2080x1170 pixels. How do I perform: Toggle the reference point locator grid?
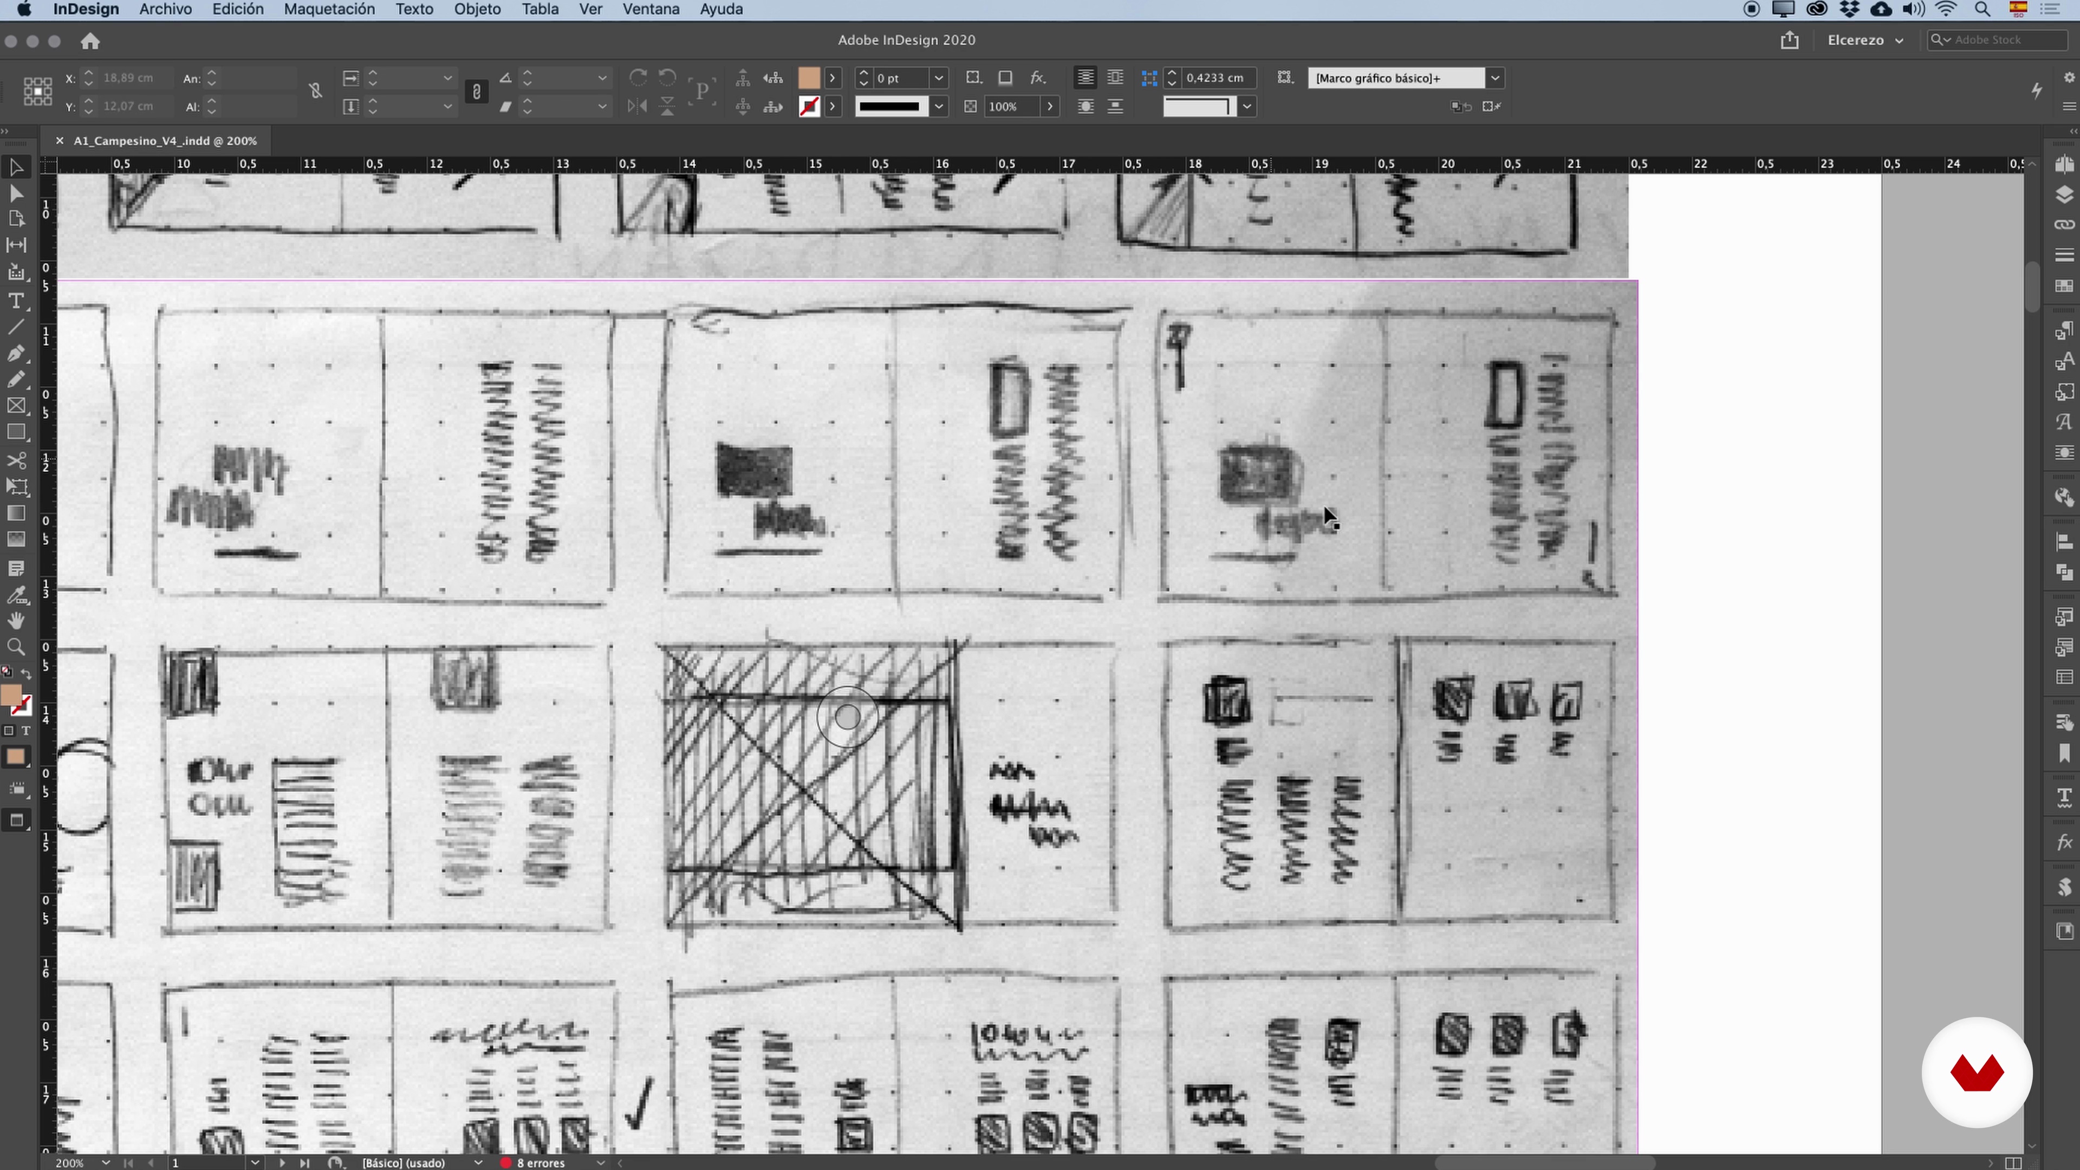pos(37,91)
